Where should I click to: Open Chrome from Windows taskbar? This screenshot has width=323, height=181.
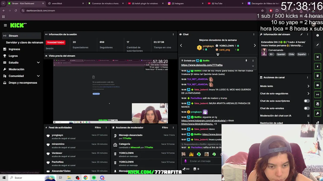coord(86,178)
